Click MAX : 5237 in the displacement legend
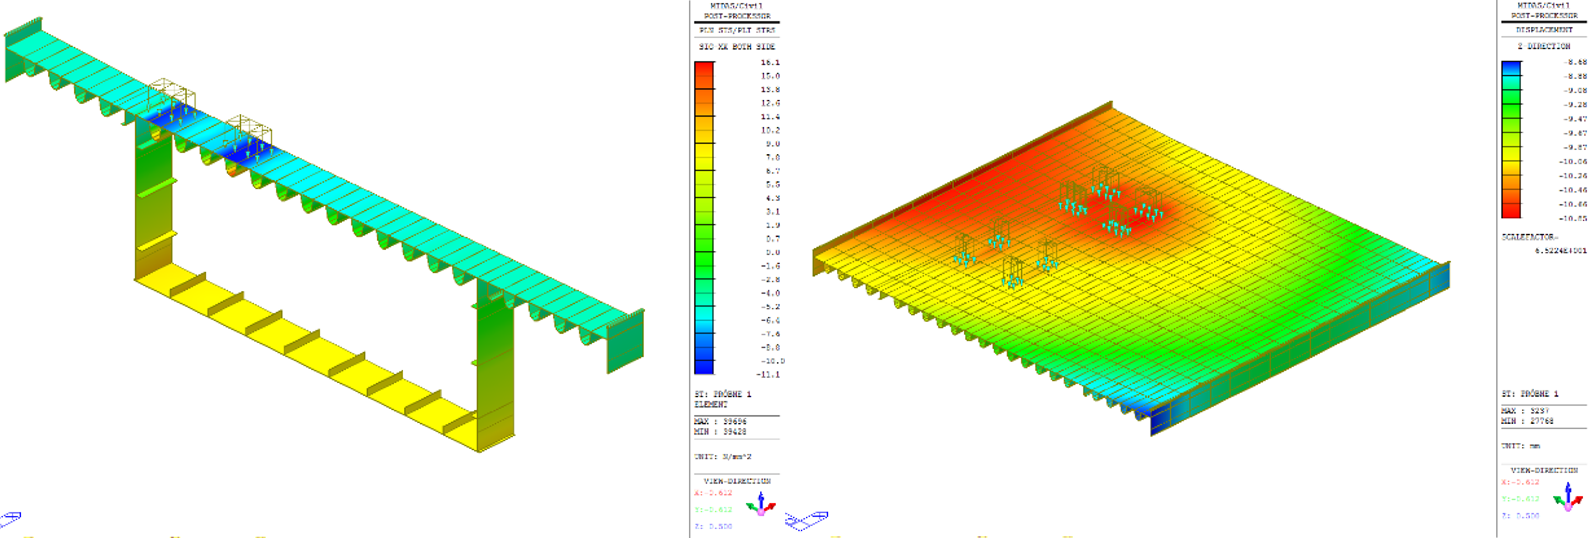 [1525, 410]
